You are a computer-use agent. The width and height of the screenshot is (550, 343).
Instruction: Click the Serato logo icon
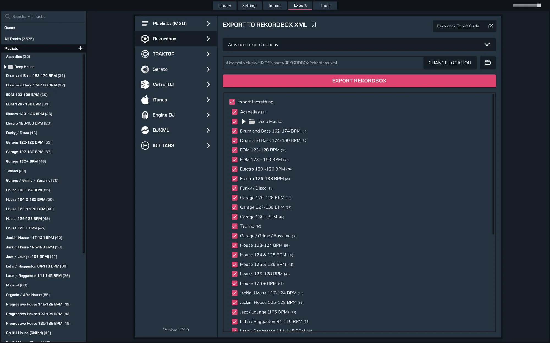[x=145, y=69]
